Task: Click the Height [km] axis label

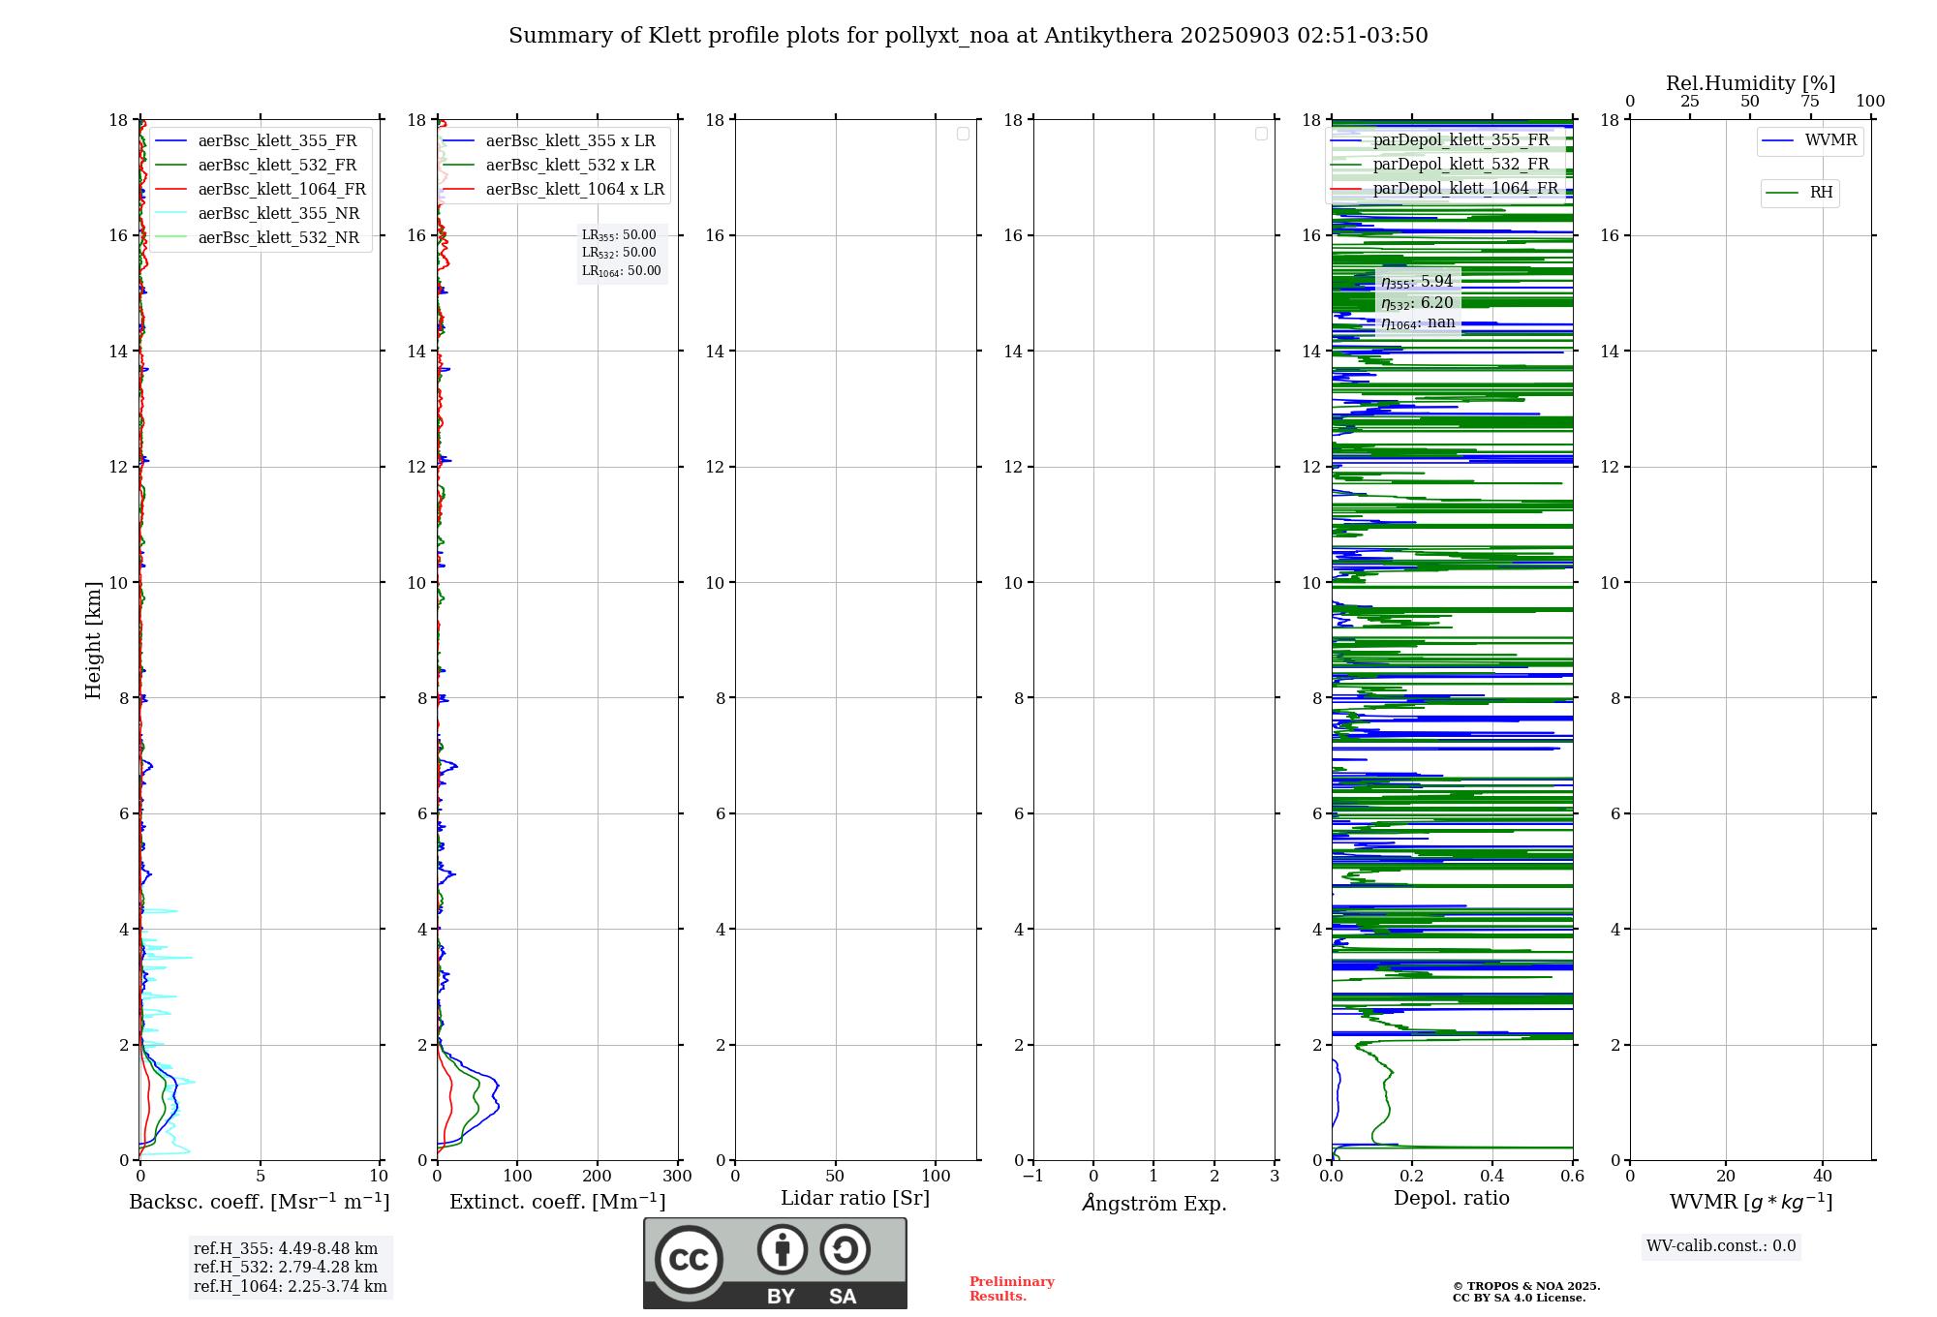Action: pyautogui.click(x=93, y=639)
